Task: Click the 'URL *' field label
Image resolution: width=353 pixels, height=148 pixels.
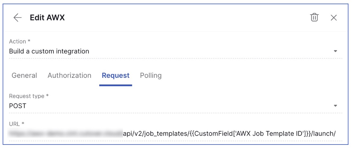Action: point(17,124)
